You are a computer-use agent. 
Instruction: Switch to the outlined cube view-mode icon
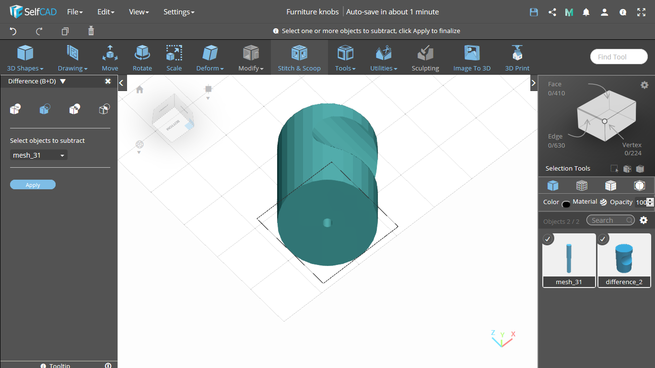tap(639, 185)
